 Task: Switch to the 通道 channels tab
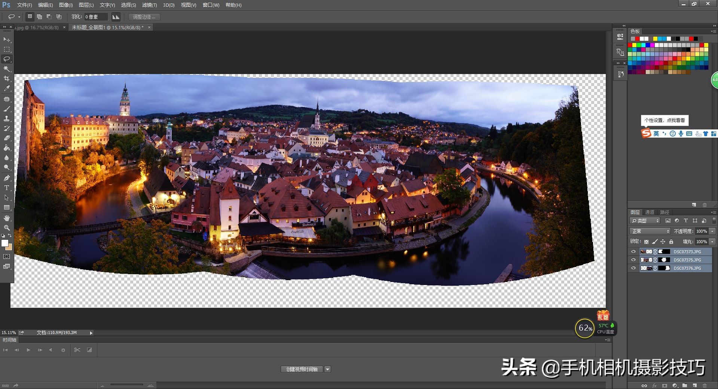pyautogui.click(x=650, y=212)
